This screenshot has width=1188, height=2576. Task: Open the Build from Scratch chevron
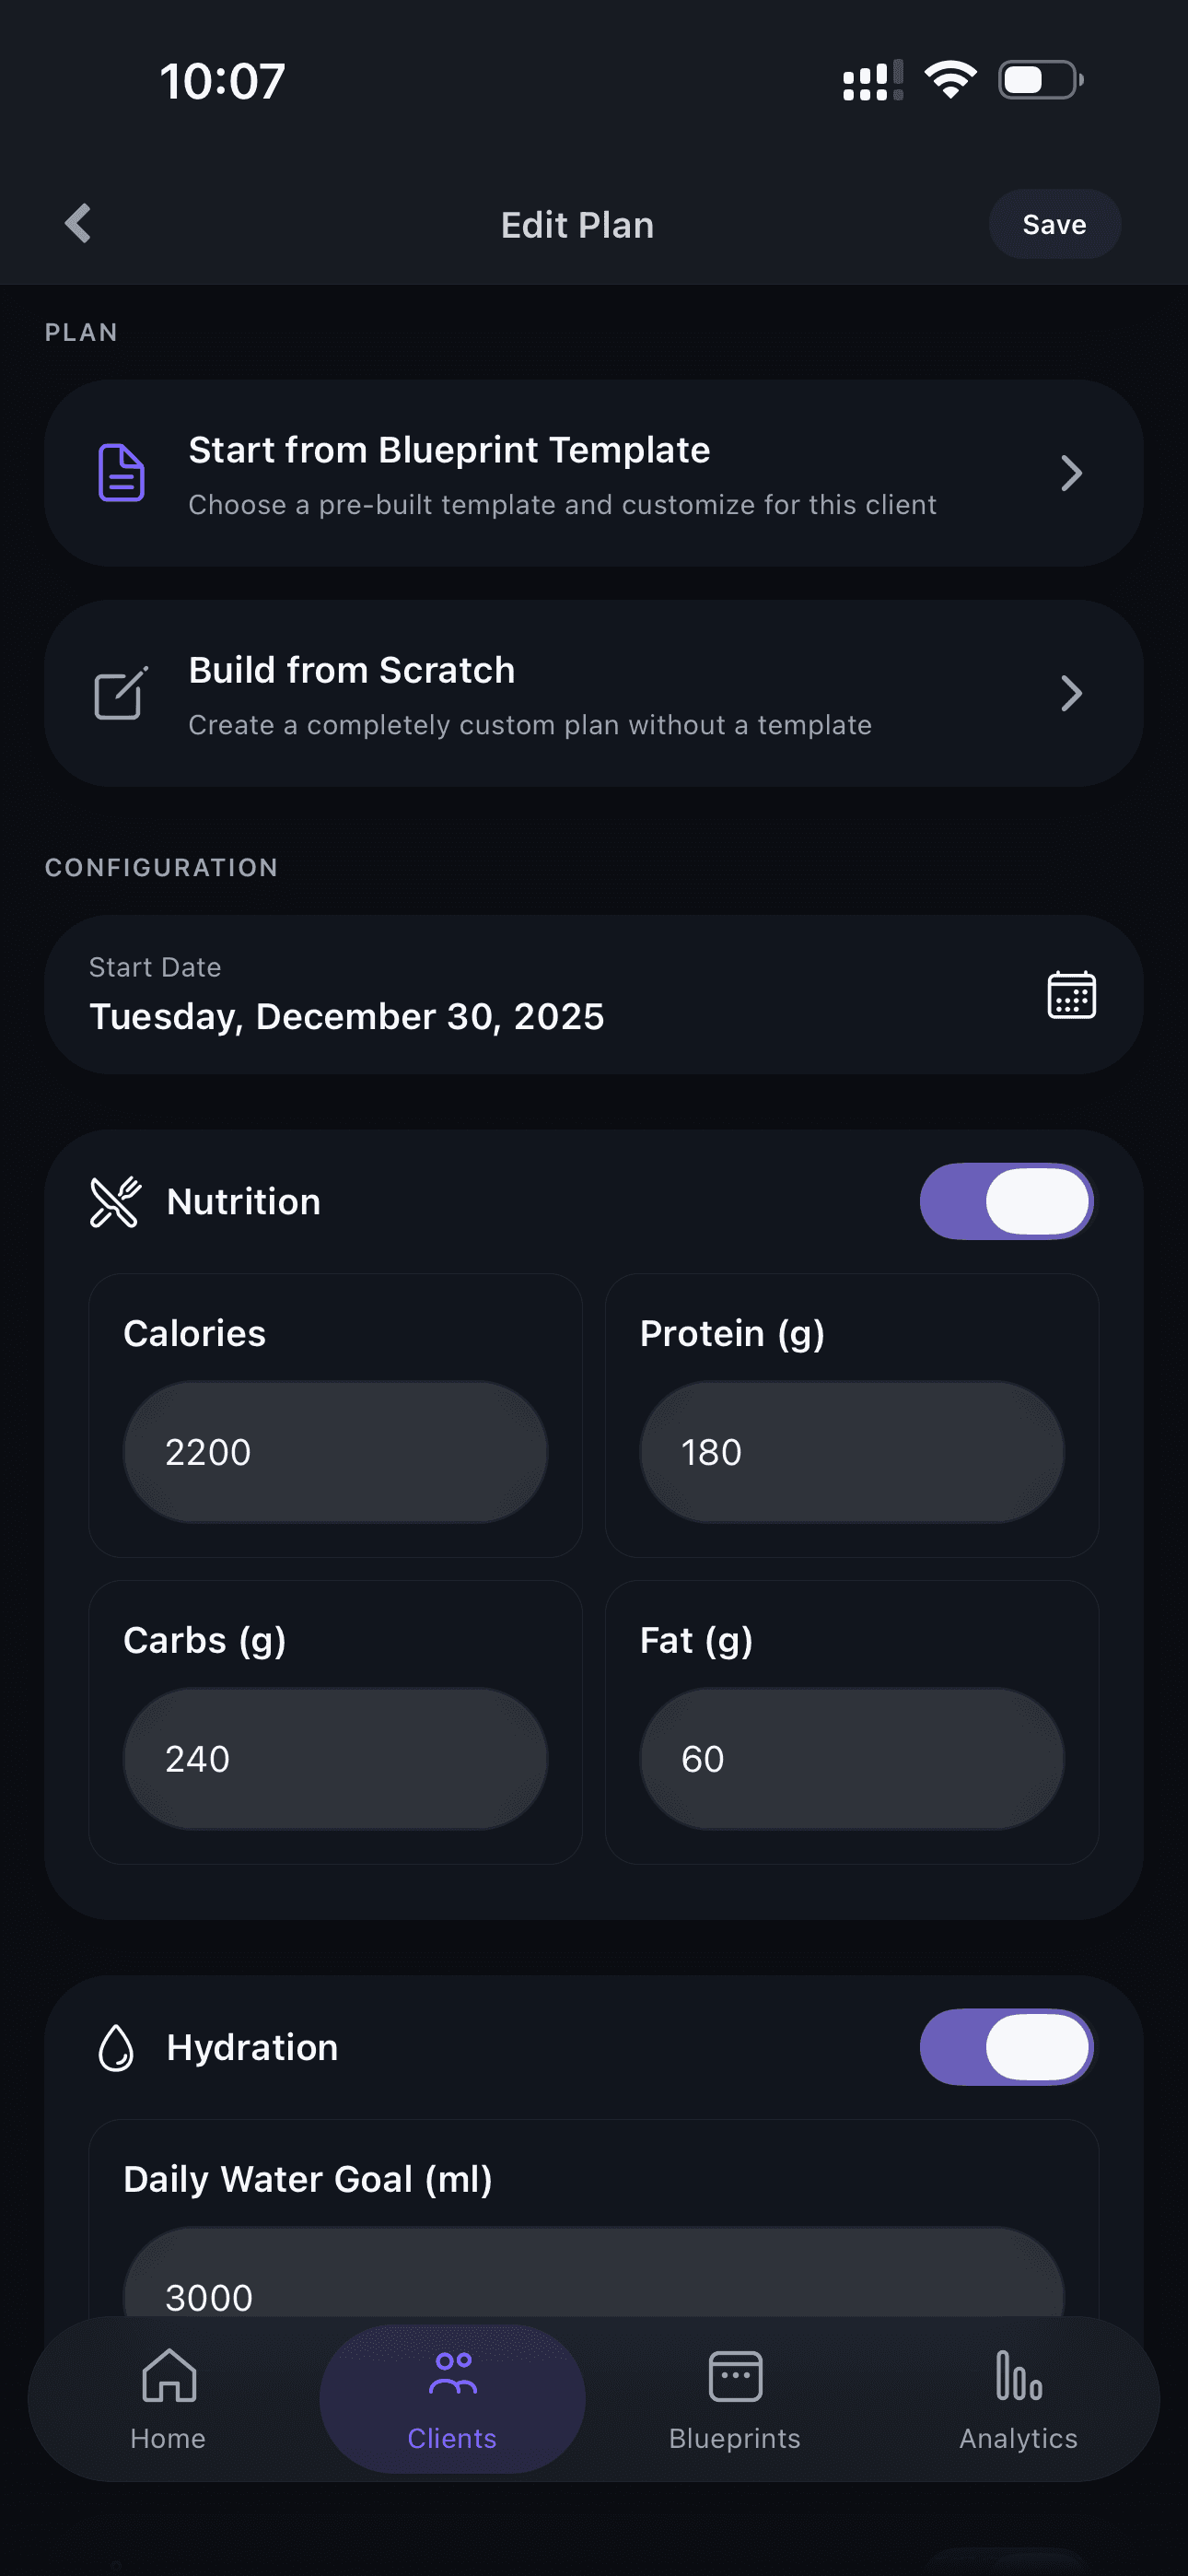tap(1070, 693)
